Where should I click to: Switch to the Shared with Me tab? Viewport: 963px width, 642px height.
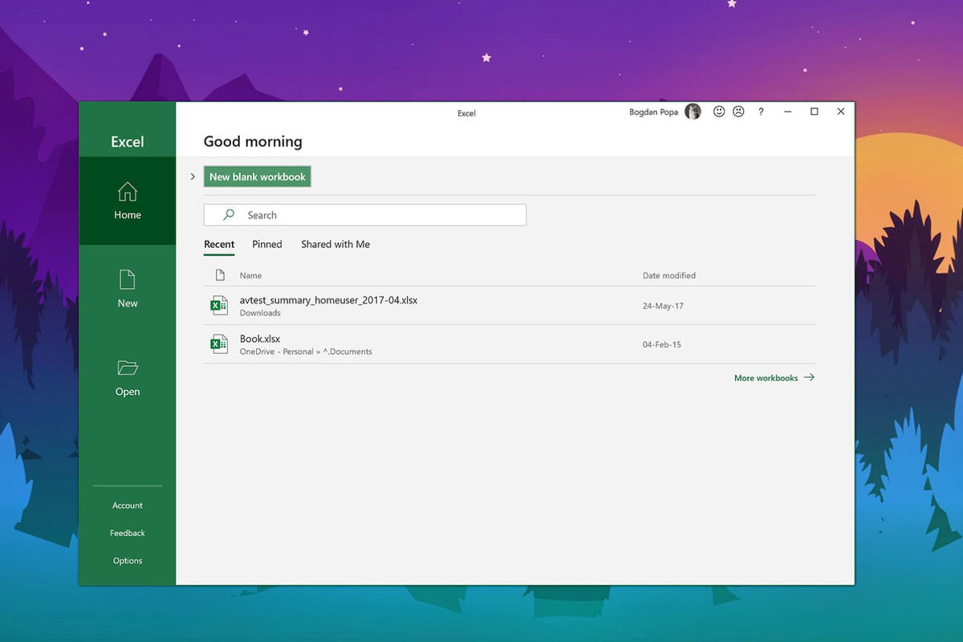coord(336,244)
